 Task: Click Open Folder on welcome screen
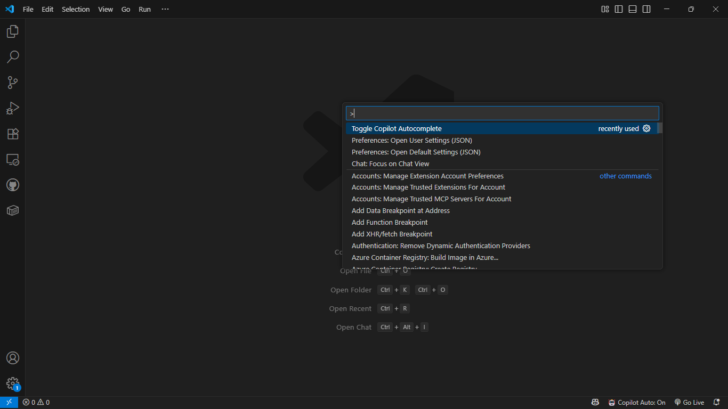pyautogui.click(x=351, y=290)
